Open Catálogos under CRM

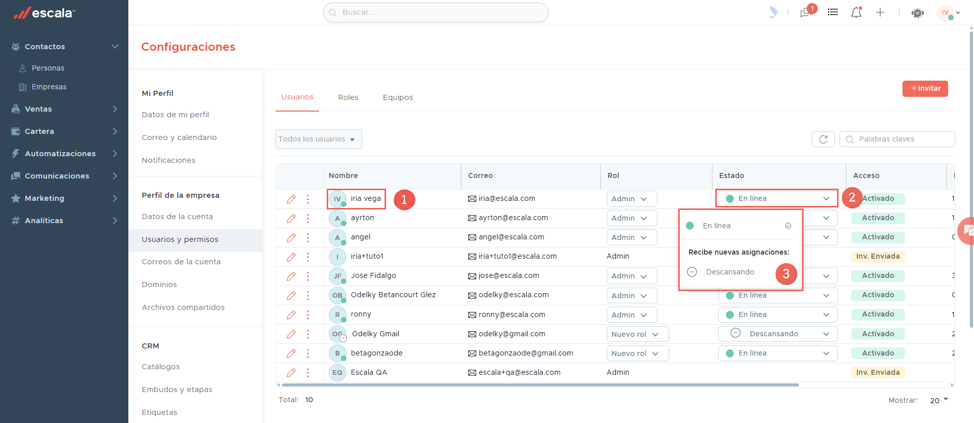coord(160,367)
